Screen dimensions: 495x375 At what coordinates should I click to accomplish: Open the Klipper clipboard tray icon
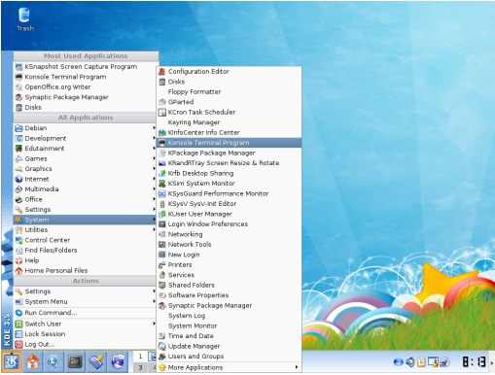[x=421, y=362]
